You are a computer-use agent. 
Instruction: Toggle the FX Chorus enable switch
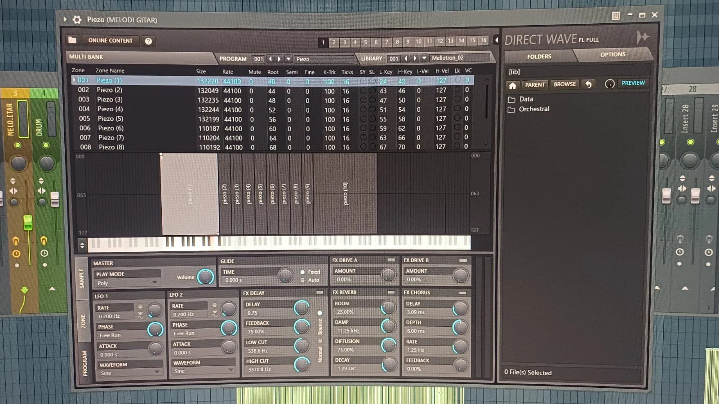462,293
